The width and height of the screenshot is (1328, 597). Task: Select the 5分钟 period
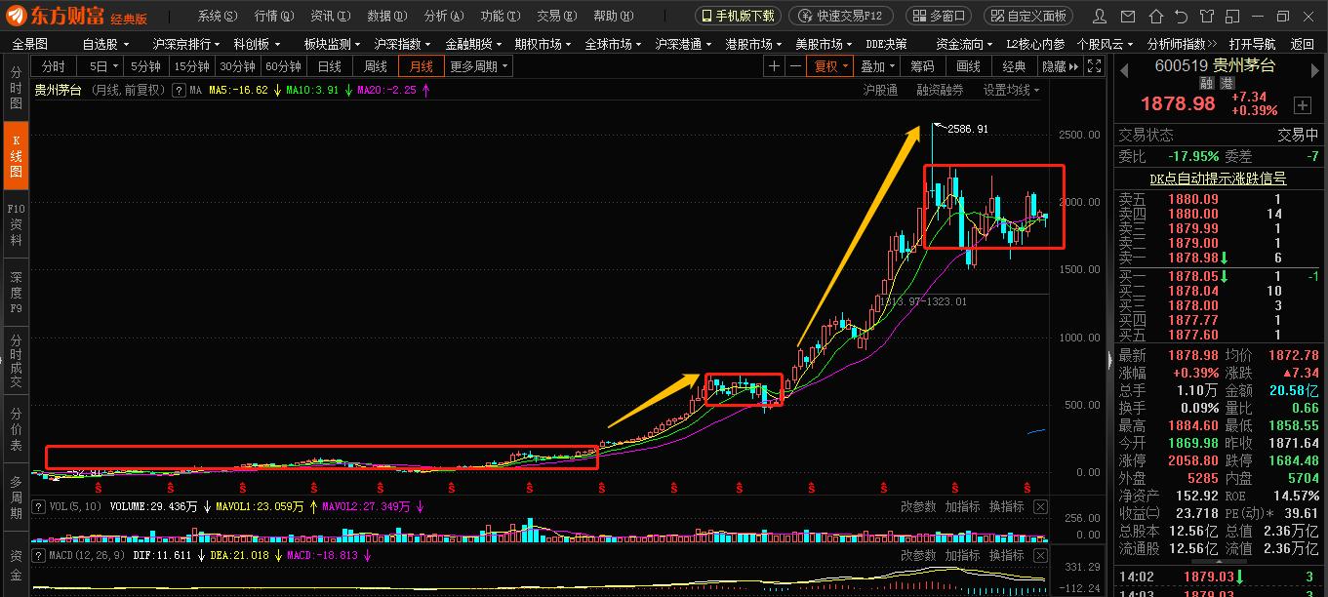click(146, 65)
